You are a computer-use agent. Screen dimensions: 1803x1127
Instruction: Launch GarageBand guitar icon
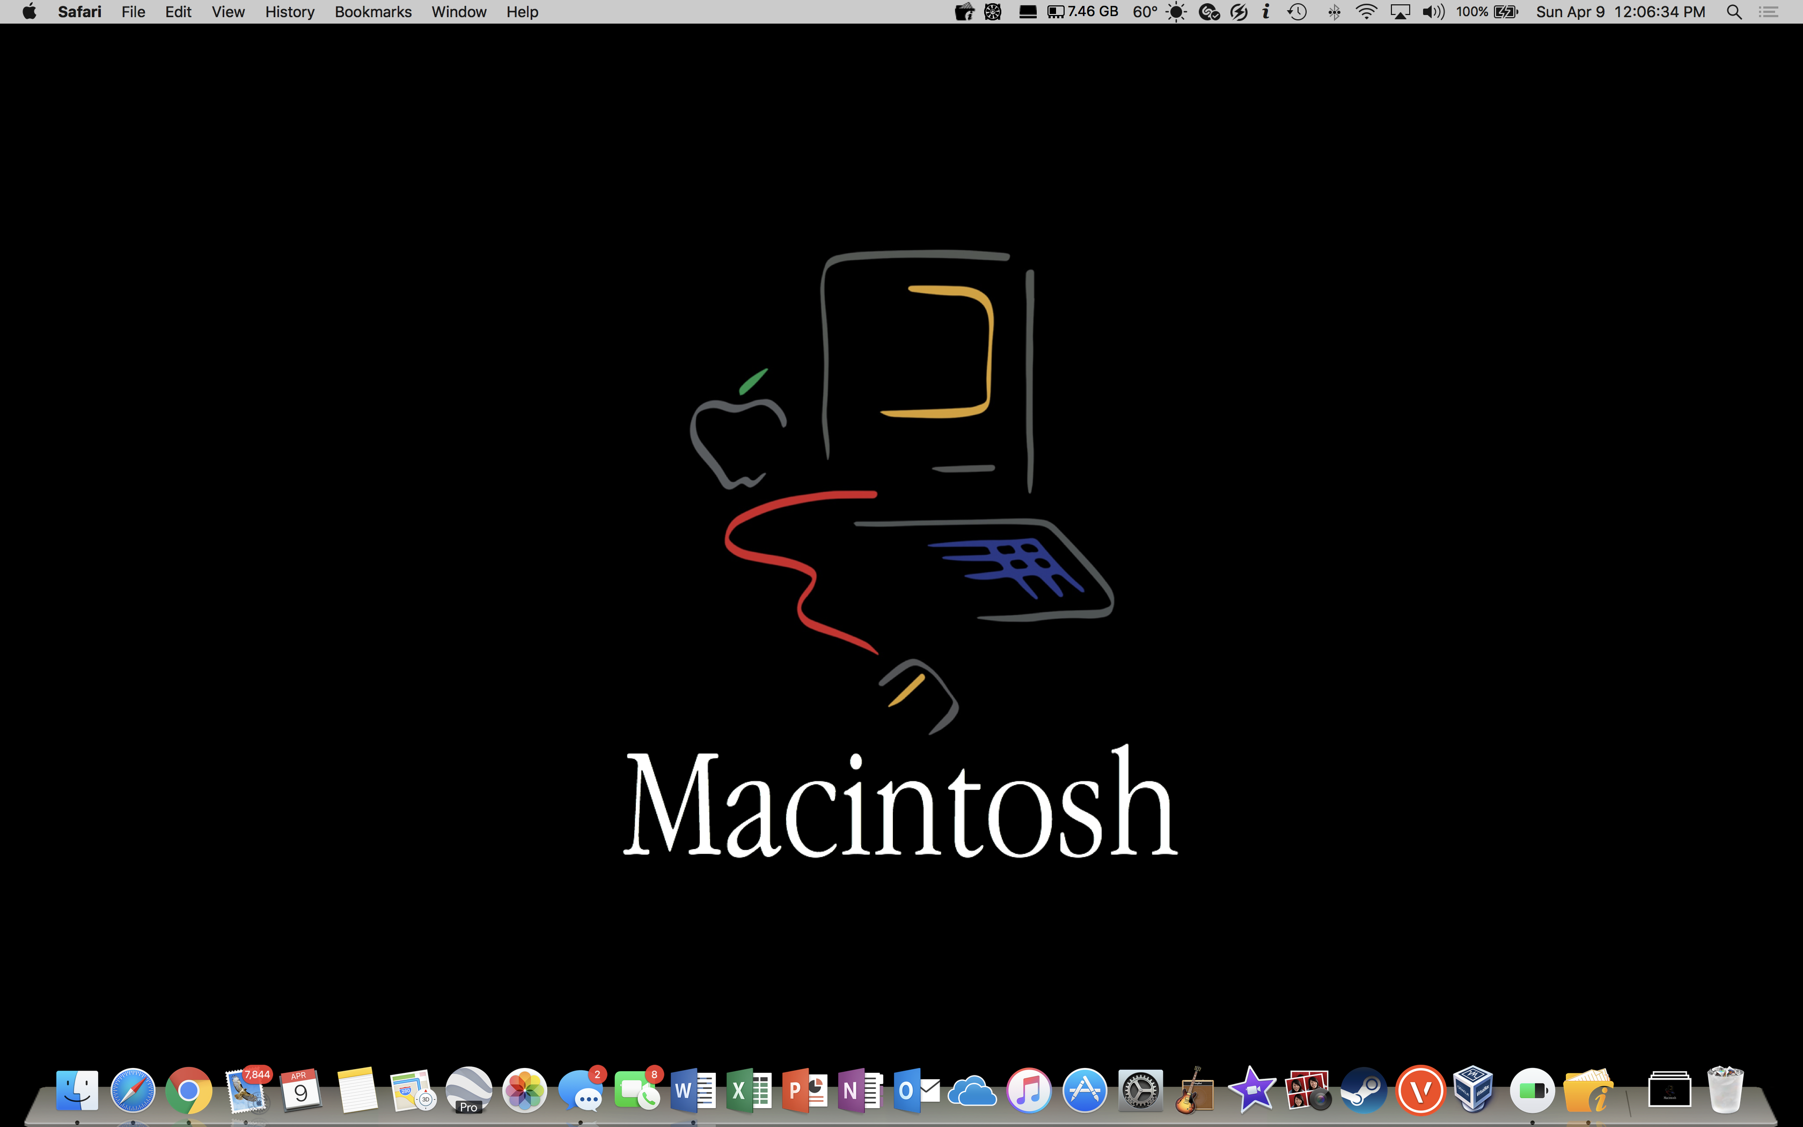click(x=1196, y=1091)
